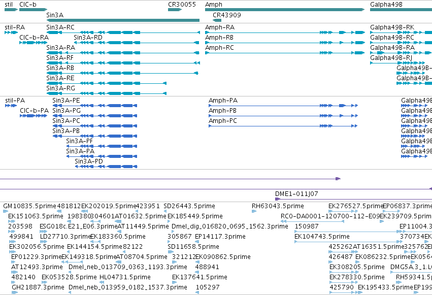Select the EK276527.5prime EST label
432x295 pixels.
[356, 206]
